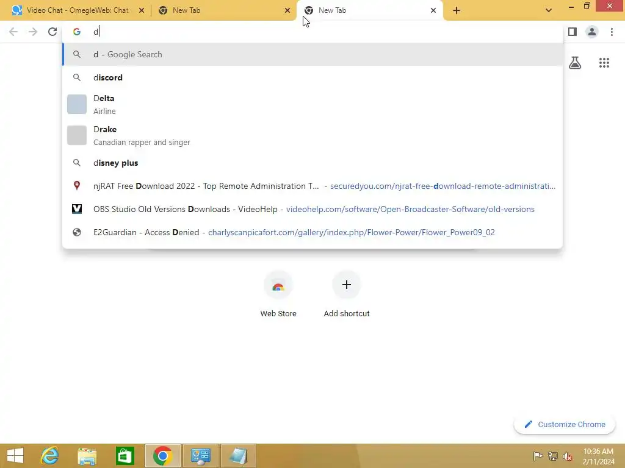This screenshot has height=468, width=625.
Task: Click the browser forward arrow
Action: 33,32
